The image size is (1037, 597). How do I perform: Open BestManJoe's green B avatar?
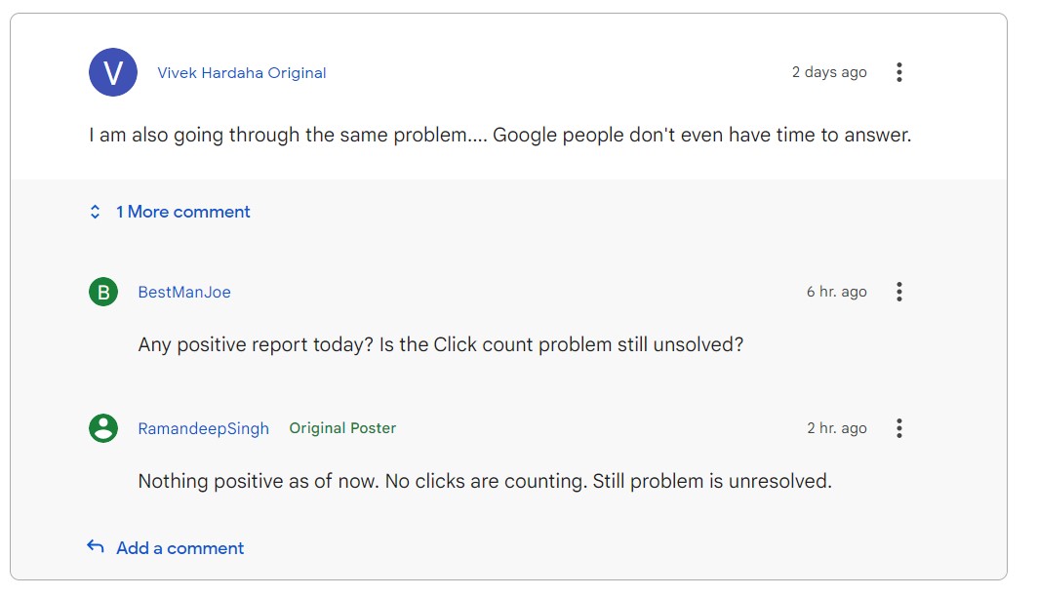pos(103,292)
